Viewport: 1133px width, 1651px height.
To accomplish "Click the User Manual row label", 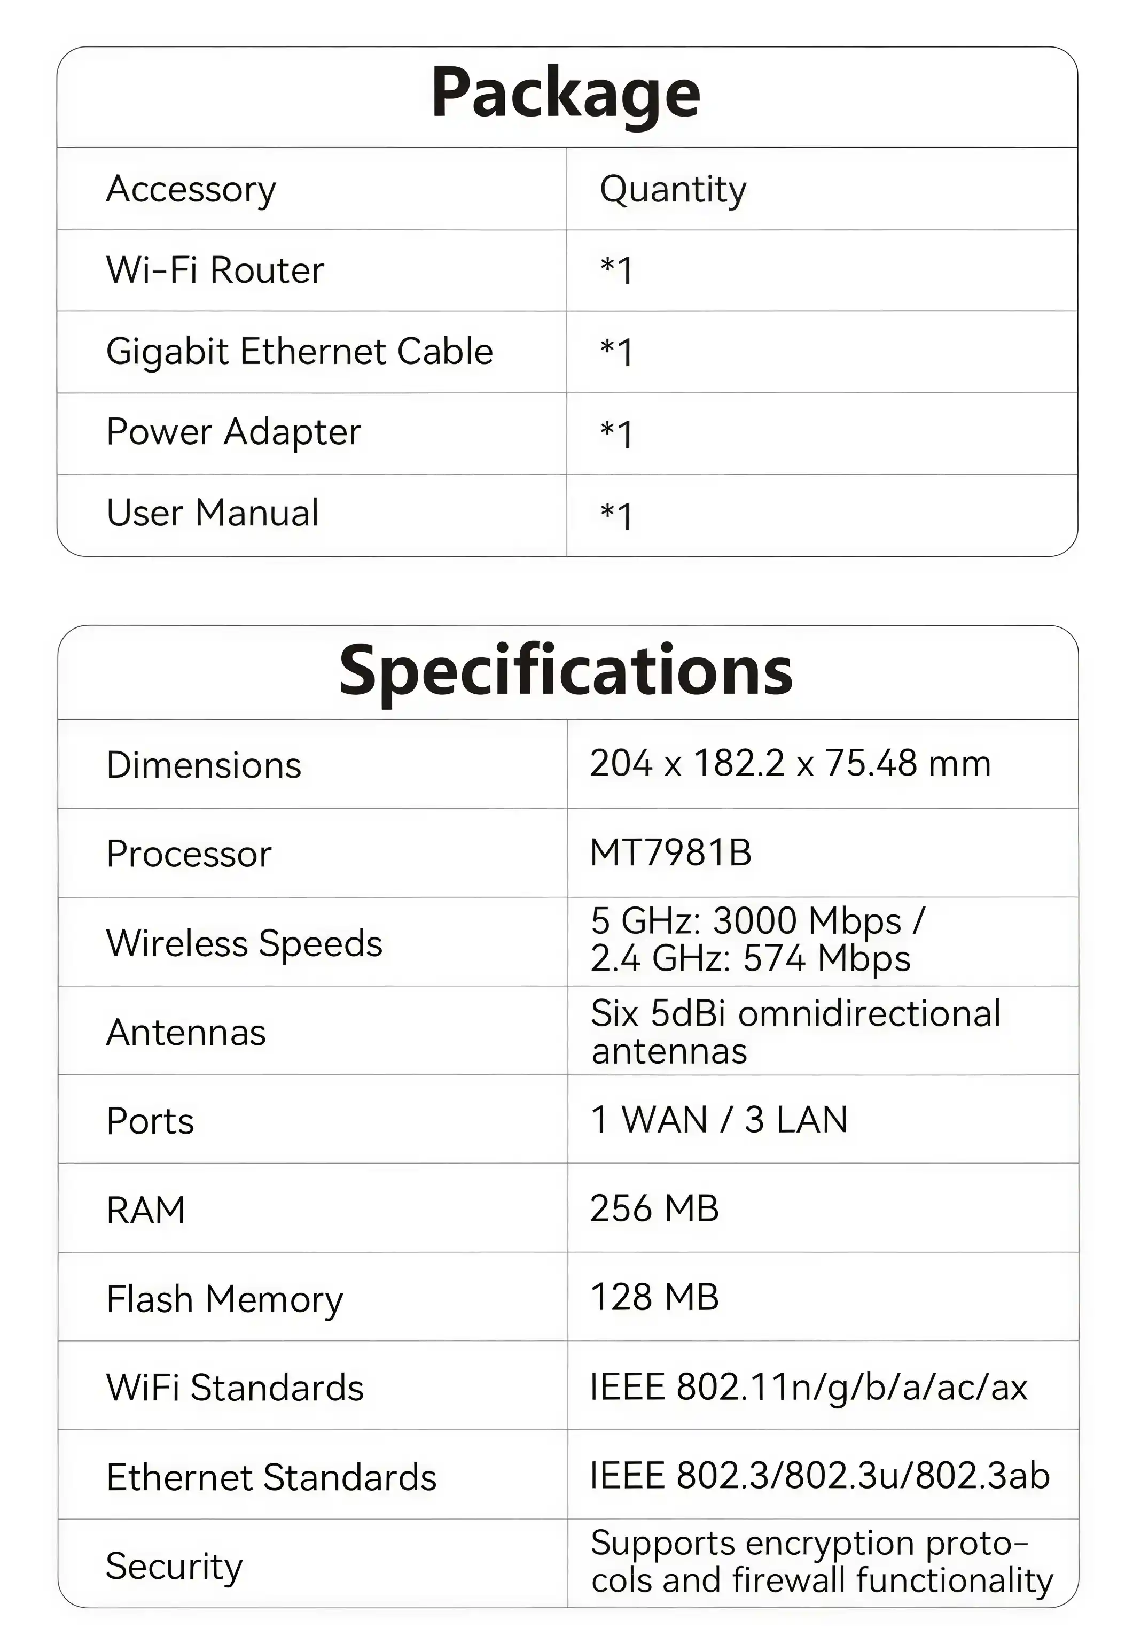I will 212,513.
